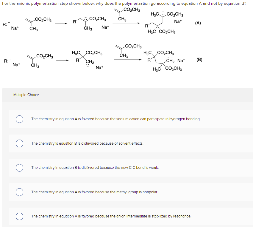This screenshot has height=227, width=253.
Task: Click the Na+ label in the first reactant
Action: pyautogui.click(x=14, y=27)
